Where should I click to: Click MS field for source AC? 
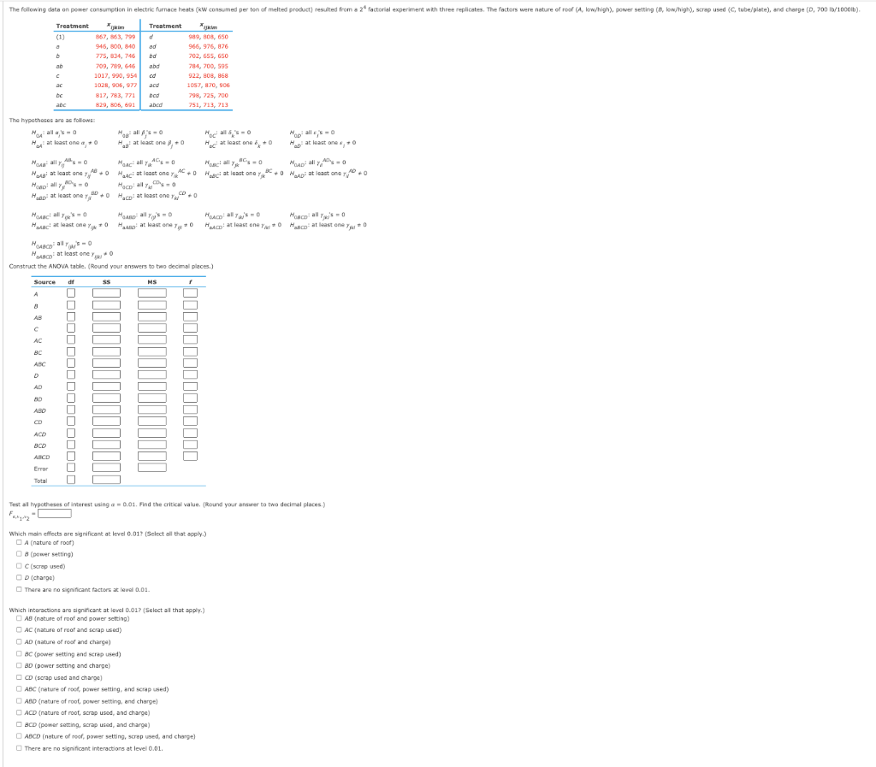152,340
